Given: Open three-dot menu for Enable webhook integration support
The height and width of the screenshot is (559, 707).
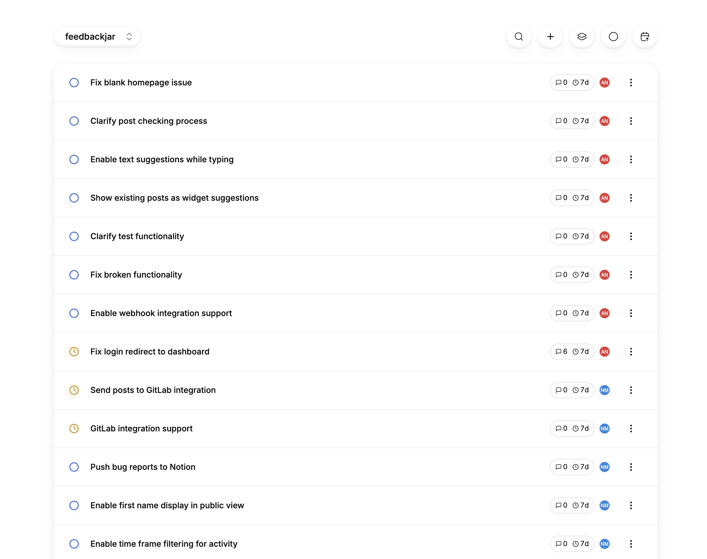Looking at the screenshot, I should pyautogui.click(x=631, y=313).
